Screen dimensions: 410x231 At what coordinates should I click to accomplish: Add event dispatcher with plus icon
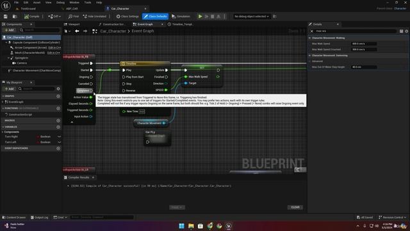[x=58, y=148]
